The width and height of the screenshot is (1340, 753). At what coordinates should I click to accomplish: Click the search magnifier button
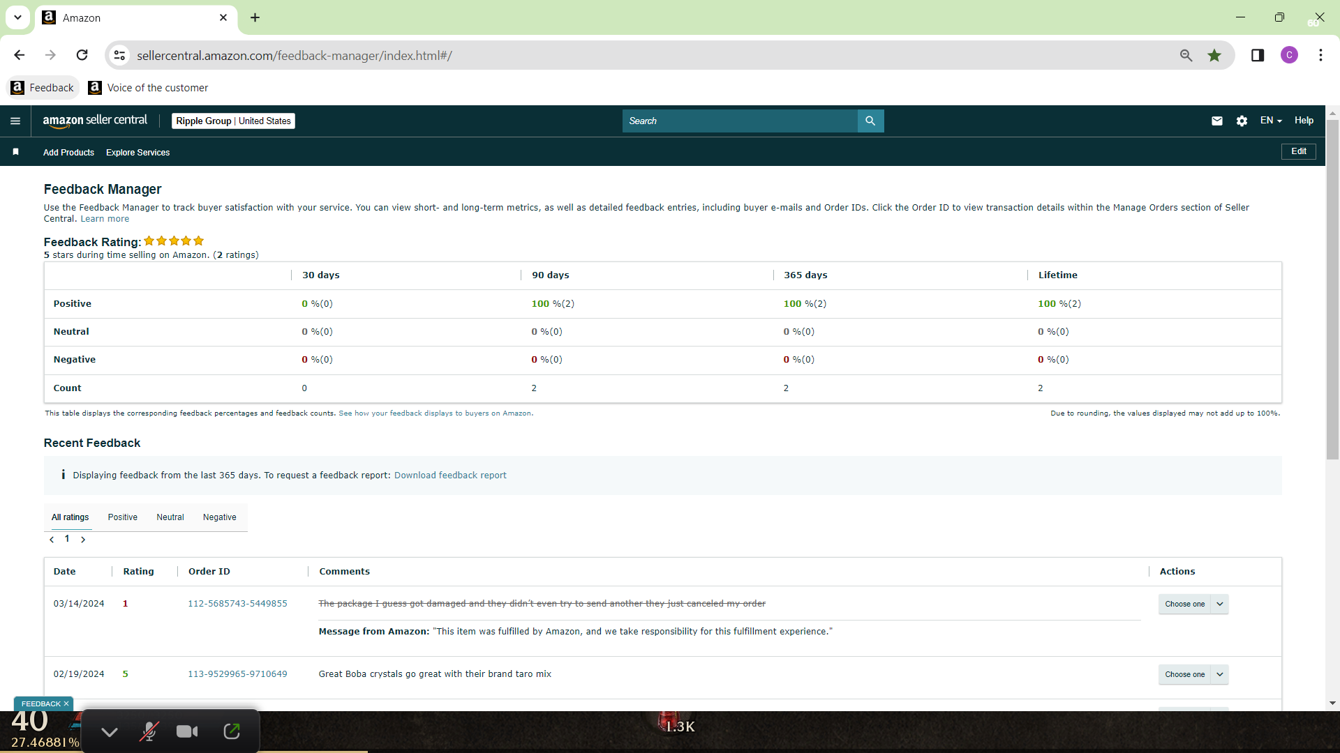(x=870, y=121)
